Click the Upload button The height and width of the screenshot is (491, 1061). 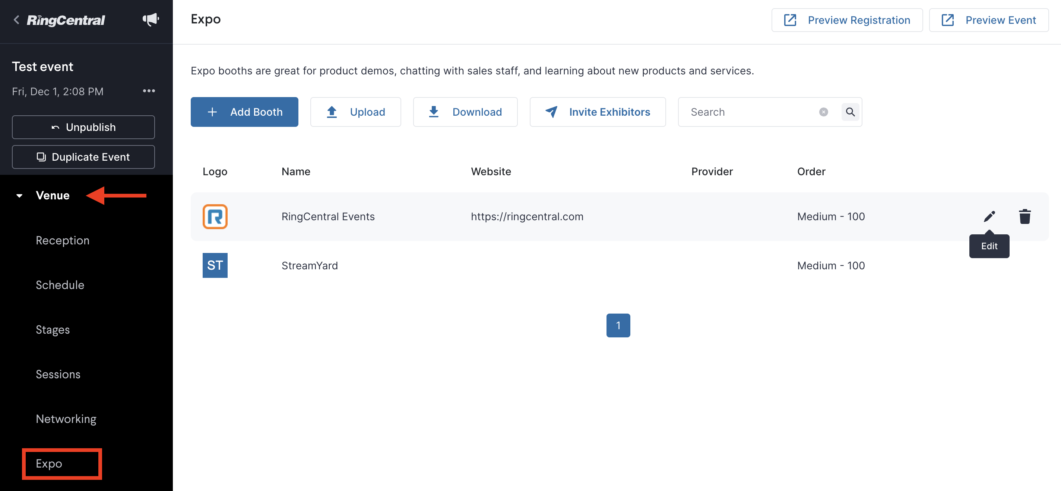[x=355, y=112]
